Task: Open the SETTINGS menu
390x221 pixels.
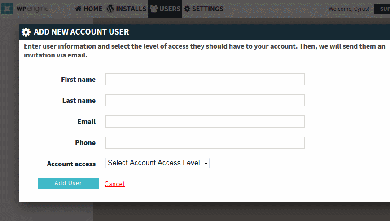Action: click(204, 9)
